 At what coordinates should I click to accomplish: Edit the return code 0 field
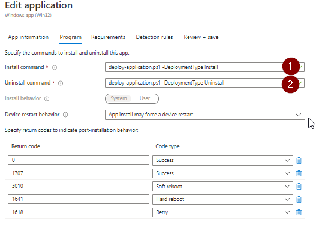point(79,160)
